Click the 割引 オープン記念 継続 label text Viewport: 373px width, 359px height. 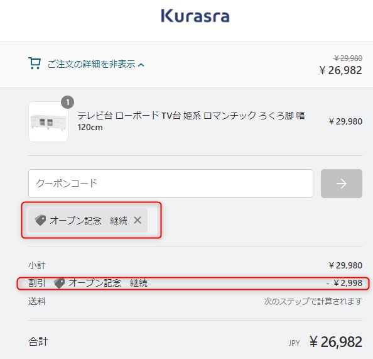pos(88,283)
